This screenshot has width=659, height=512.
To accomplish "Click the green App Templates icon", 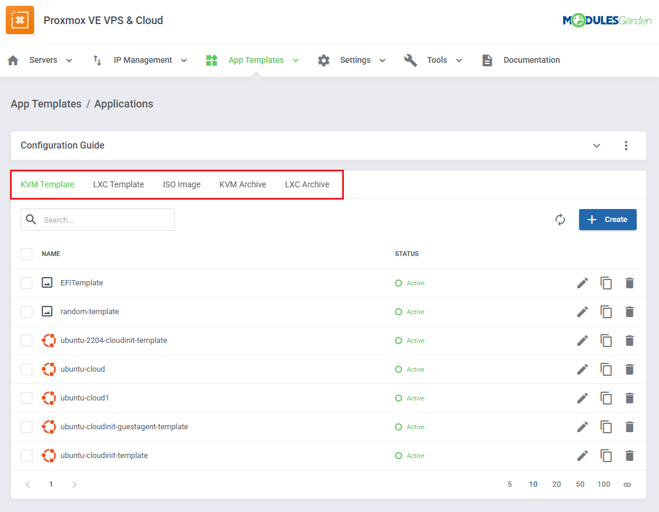I will (212, 60).
